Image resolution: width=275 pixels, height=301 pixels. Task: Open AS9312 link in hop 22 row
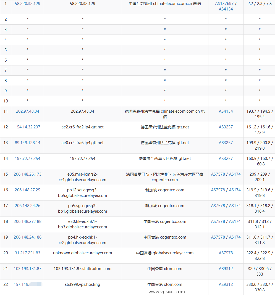tap(226, 284)
